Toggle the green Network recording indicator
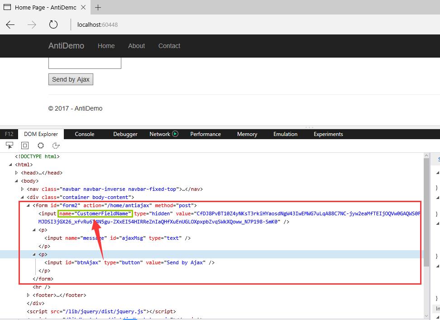Viewport: 440px width, 320px height. pyautogui.click(x=177, y=134)
